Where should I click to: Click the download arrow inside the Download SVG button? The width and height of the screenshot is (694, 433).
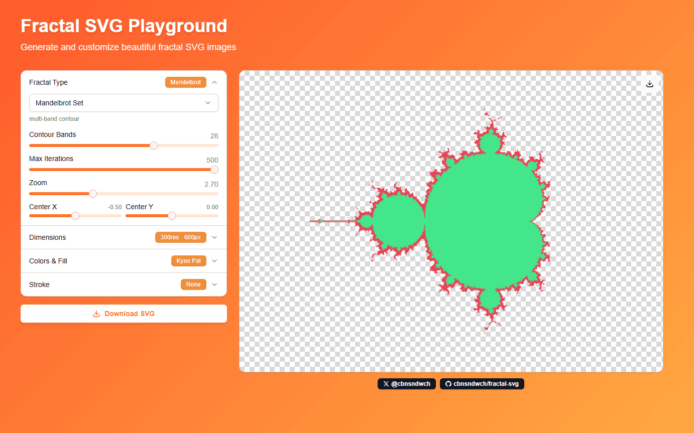point(95,313)
